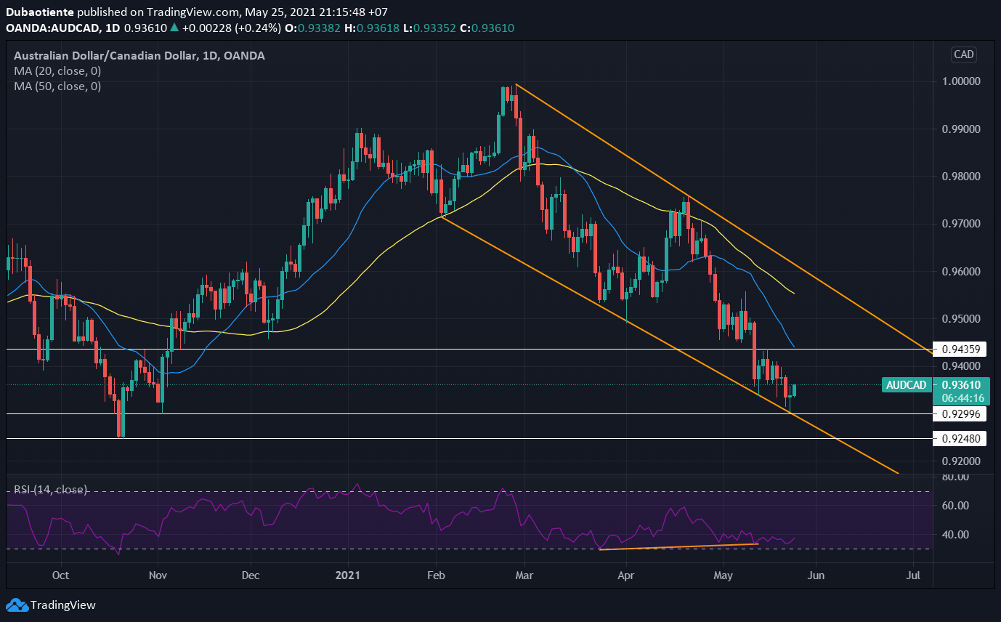Click the TradingView cloud logo icon
This screenshot has height=622, width=1001.
click(x=17, y=605)
